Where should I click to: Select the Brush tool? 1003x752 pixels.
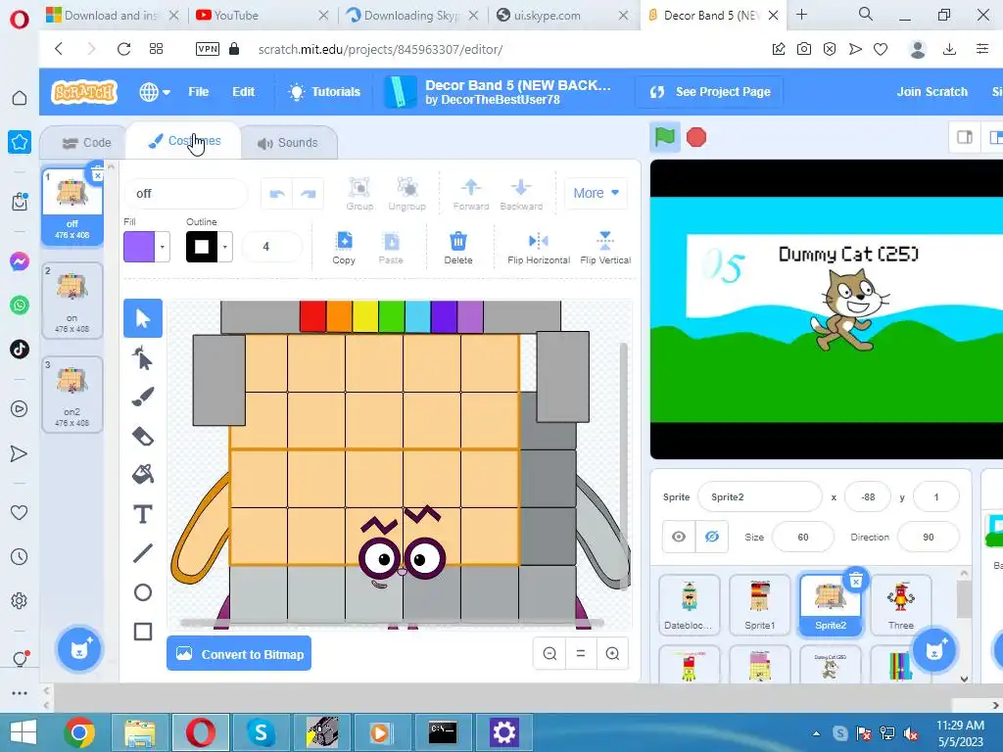[143, 398]
